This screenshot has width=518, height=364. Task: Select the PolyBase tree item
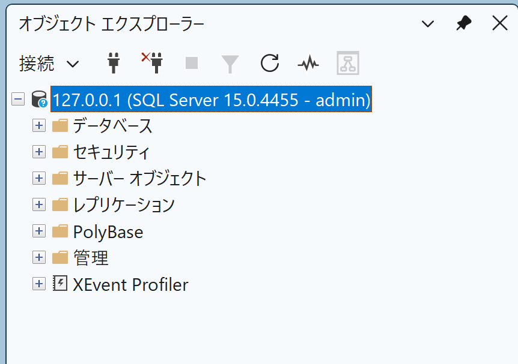click(108, 232)
